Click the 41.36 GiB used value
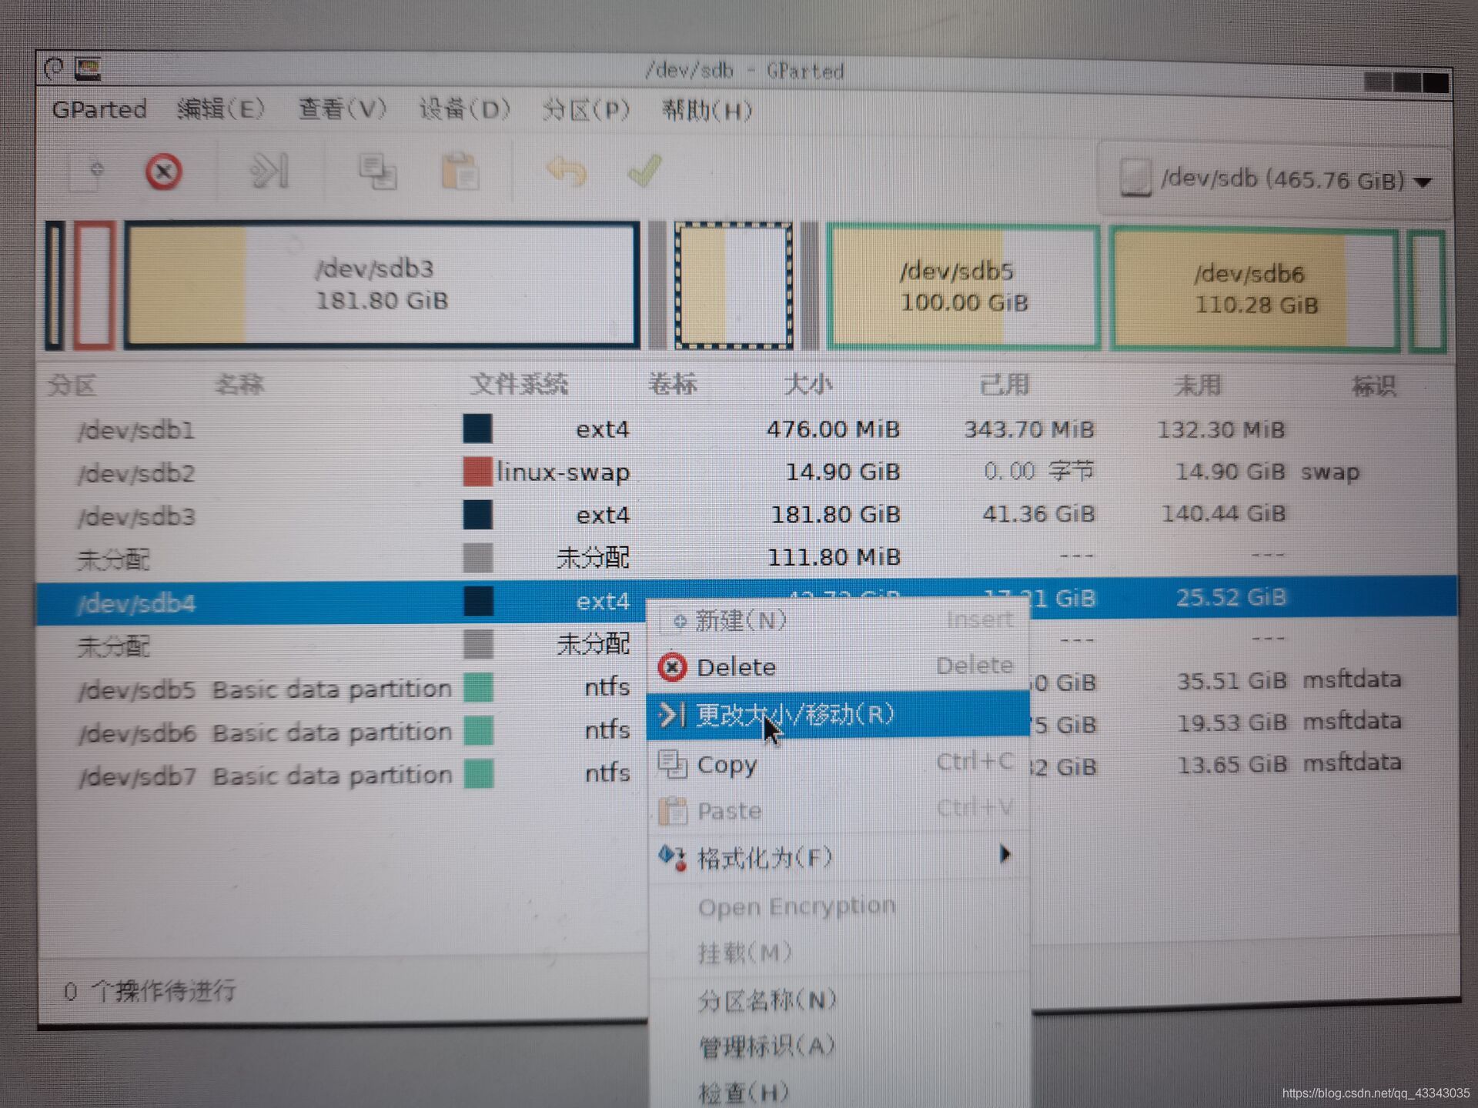1478x1108 pixels. tap(1038, 514)
